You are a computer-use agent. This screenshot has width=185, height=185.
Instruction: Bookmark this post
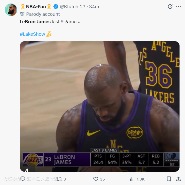[x=169, y=179]
